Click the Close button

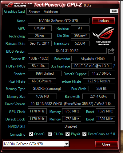coord(106,144)
